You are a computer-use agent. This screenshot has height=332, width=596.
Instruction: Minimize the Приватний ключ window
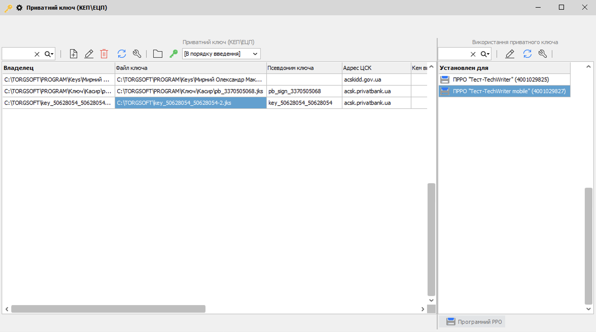(538, 8)
